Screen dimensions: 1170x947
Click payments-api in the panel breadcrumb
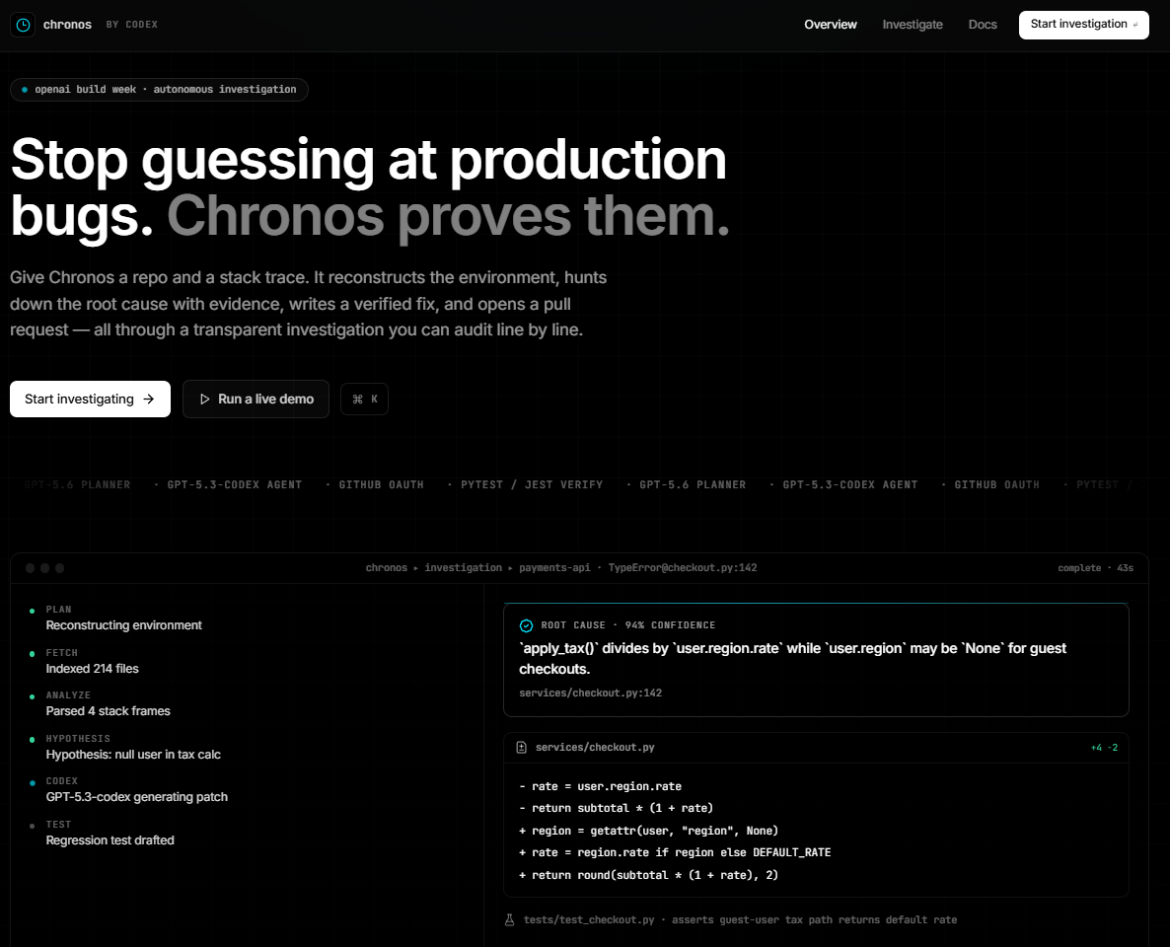(x=554, y=568)
